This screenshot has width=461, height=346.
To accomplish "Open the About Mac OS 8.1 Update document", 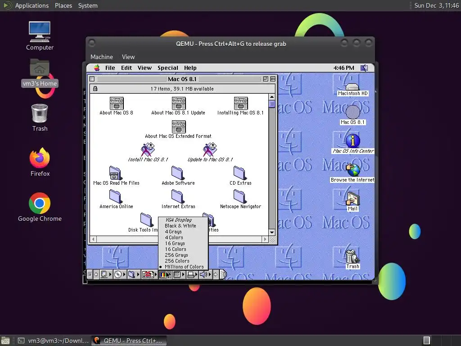I will (178, 103).
